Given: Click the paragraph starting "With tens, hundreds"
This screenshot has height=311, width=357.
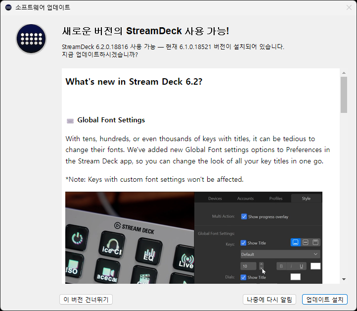Looking at the screenshot, I should (198, 150).
